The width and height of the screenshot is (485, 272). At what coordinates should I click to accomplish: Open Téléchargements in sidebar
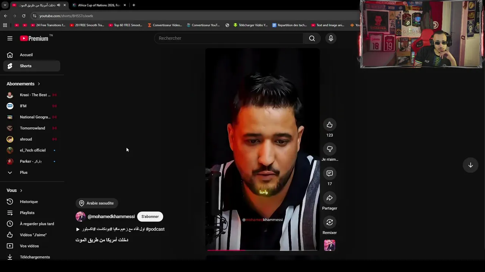click(x=32, y=257)
